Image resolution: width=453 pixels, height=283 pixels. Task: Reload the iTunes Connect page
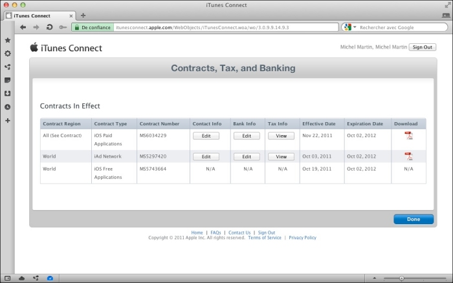[49, 27]
